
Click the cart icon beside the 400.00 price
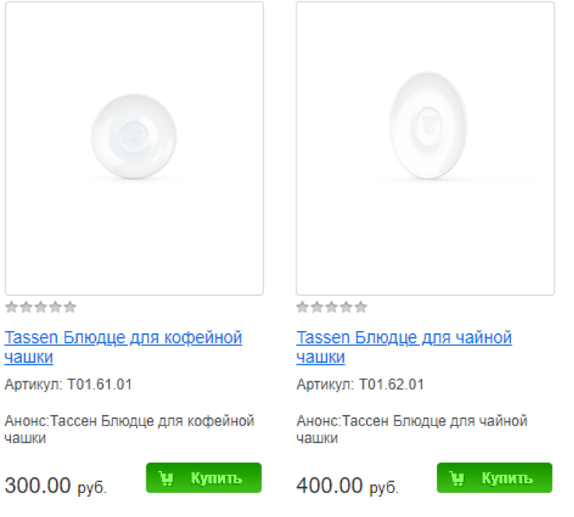(457, 478)
